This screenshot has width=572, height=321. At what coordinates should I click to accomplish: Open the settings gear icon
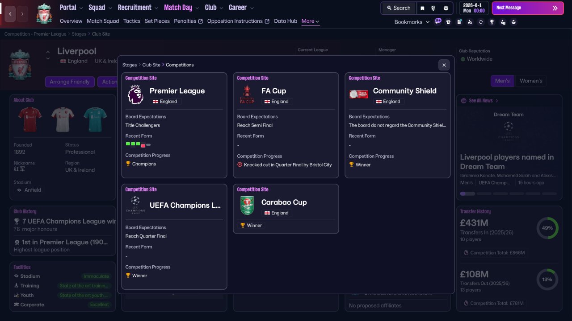click(x=446, y=8)
